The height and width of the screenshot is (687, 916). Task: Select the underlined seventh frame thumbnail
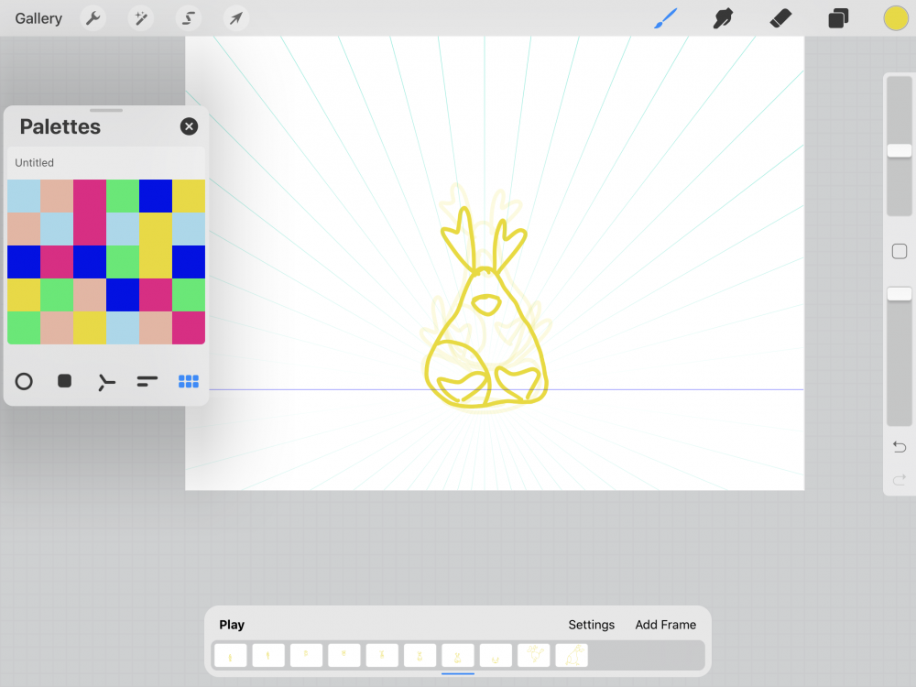(x=458, y=656)
